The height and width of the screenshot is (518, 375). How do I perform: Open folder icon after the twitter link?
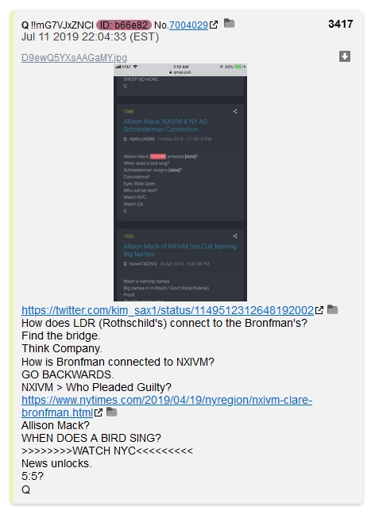332,309
